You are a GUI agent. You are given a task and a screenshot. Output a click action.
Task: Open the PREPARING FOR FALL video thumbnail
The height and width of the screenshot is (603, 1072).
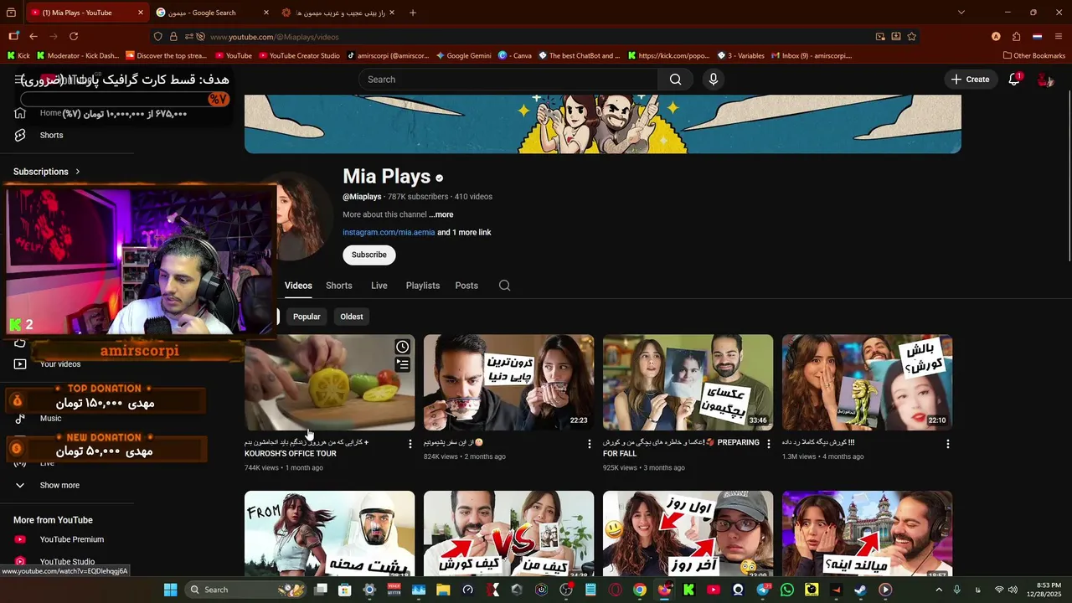[x=688, y=383]
